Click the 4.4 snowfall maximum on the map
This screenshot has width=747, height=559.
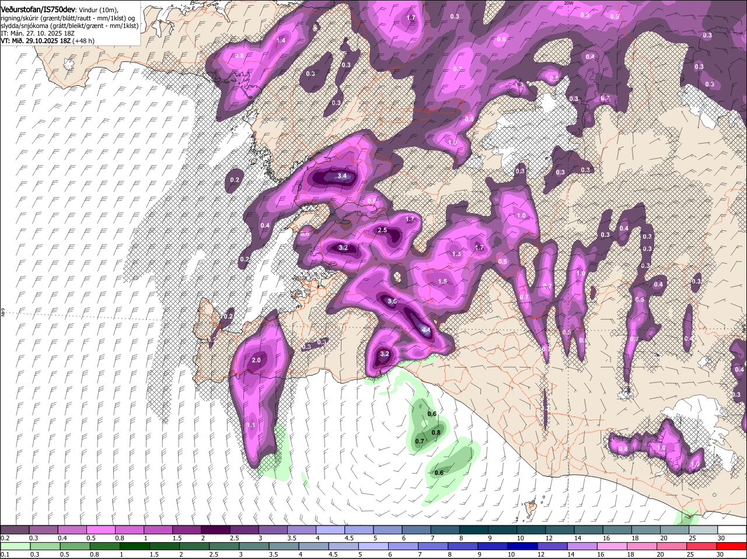click(x=425, y=330)
